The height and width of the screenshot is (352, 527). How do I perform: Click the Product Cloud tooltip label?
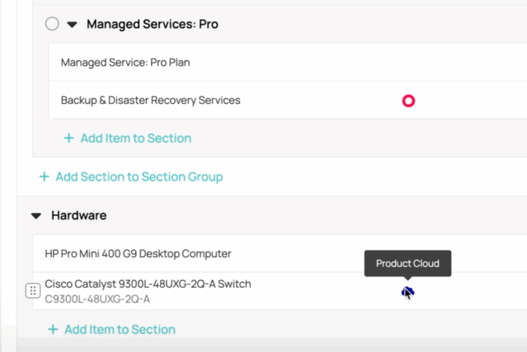(408, 264)
